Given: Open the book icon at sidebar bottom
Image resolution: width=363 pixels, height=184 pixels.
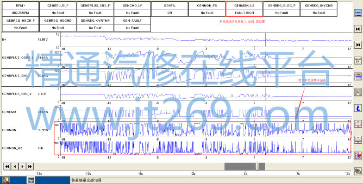Looking at the screenshot, I should coord(358,171).
